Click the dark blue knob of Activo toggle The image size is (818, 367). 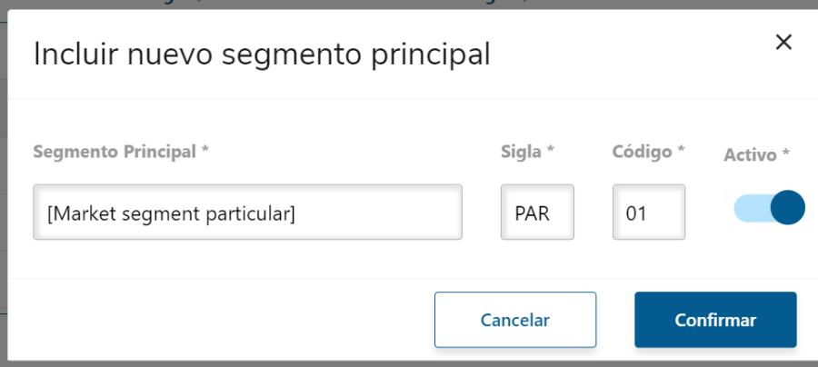click(787, 208)
